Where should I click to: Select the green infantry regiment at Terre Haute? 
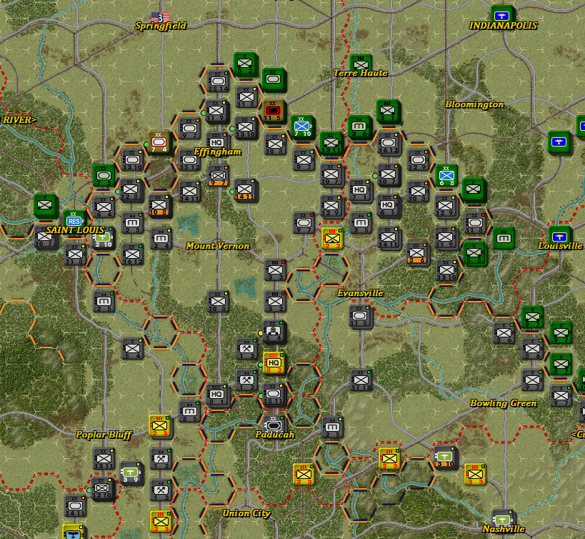click(x=361, y=64)
